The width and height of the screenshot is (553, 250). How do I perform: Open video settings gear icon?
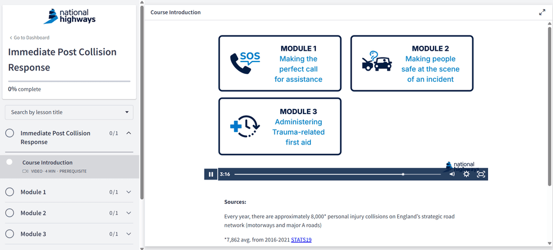[x=467, y=174]
